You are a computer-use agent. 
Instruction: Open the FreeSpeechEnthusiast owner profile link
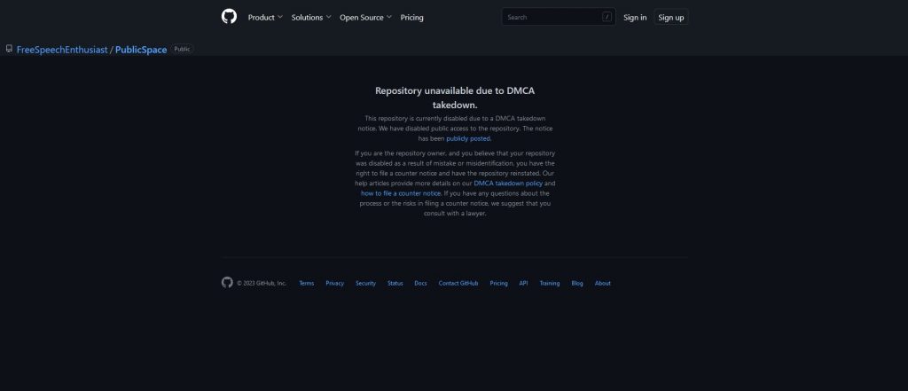click(x=62, y=50)
